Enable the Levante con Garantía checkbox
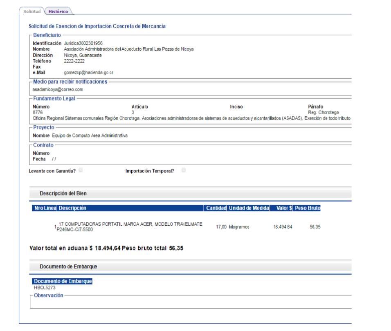 click(81, 170)
